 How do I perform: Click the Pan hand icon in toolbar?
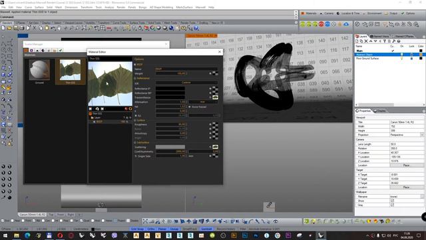[59, 28]
